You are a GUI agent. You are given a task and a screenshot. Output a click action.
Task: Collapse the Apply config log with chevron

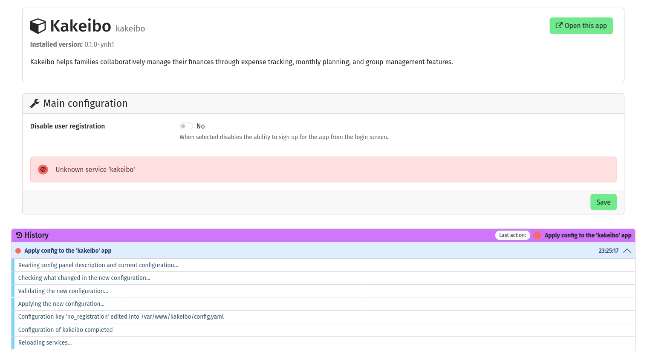[627, 251]
